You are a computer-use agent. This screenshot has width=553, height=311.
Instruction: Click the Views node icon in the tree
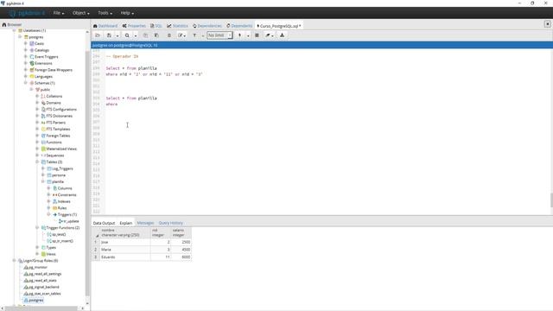click(x=43, y=254)
